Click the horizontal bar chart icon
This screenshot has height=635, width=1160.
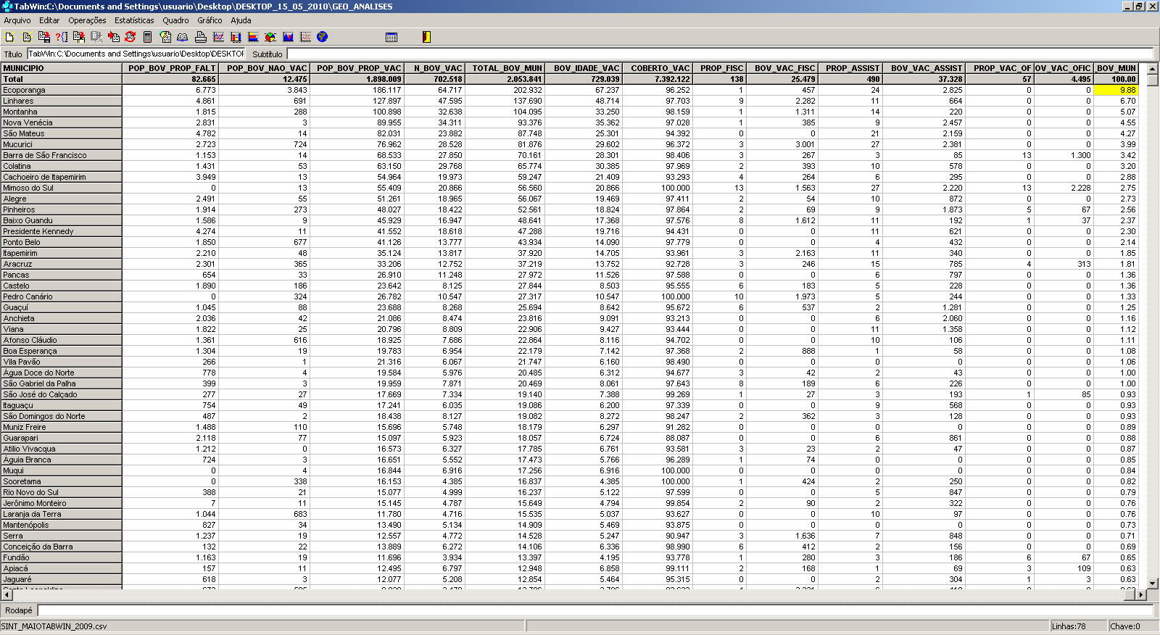253,37
